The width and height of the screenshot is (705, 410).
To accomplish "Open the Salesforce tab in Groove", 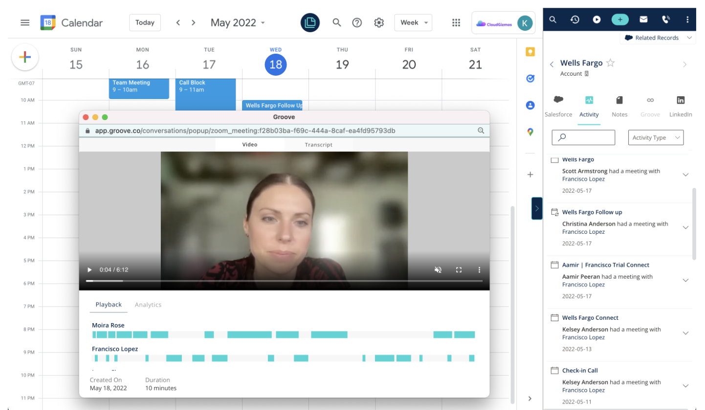I will (558, 106).
